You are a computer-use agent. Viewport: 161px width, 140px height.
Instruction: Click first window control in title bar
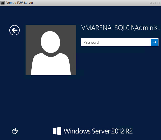tap(150, 3)
